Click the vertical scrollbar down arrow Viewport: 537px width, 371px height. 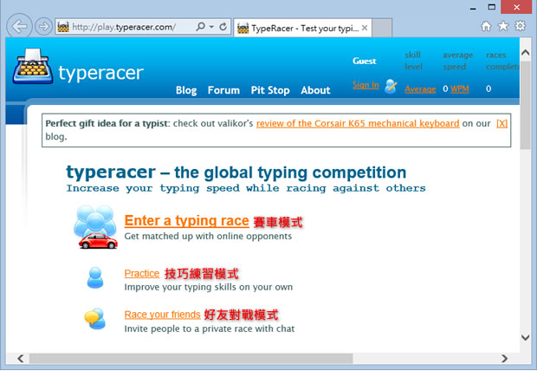pyautogui.click(x=526, y=337)
